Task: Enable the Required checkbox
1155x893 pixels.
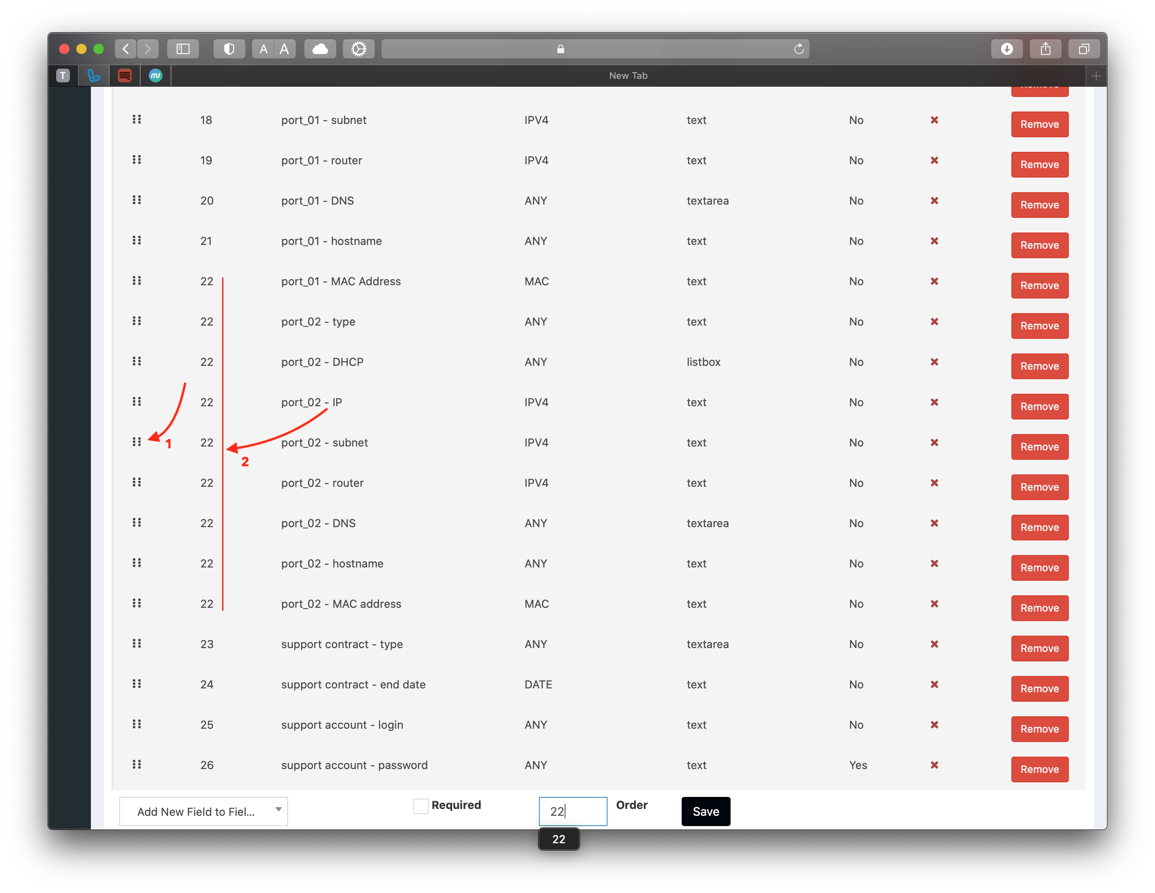Action: point(421,805)
